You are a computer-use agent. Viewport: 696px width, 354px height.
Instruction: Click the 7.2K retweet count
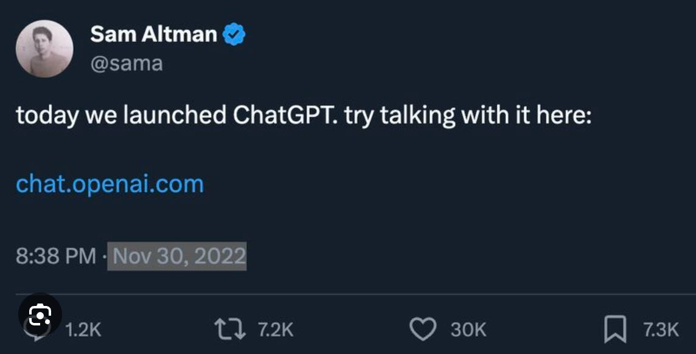coord(276,330)
